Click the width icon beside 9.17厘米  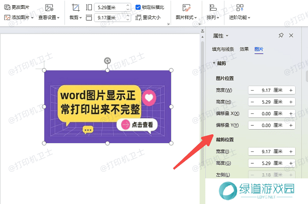pyautogui.click(x=89, y=17)
